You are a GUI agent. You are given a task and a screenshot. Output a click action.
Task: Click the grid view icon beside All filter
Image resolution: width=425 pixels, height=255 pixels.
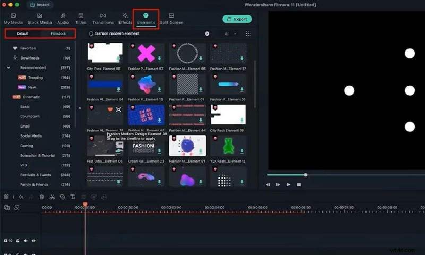coord(248,33)
